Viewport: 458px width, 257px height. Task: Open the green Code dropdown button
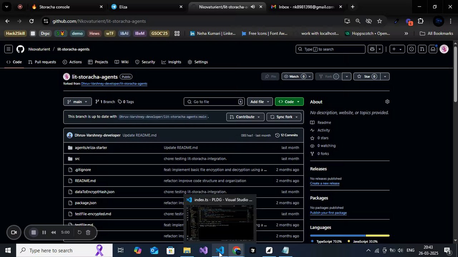pyautogui.click(x=289, y=102)
